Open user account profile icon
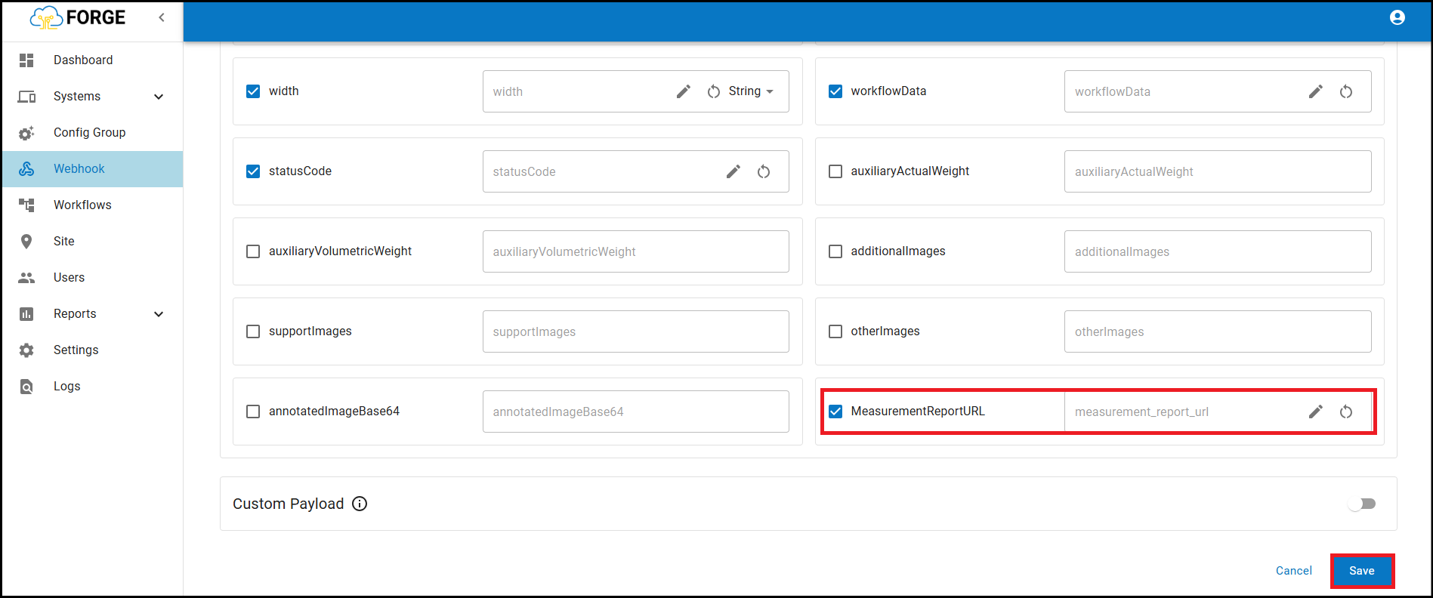The height and width of the screenshot is (598, 1433). pyautogui.click(x=1397, y=17)
